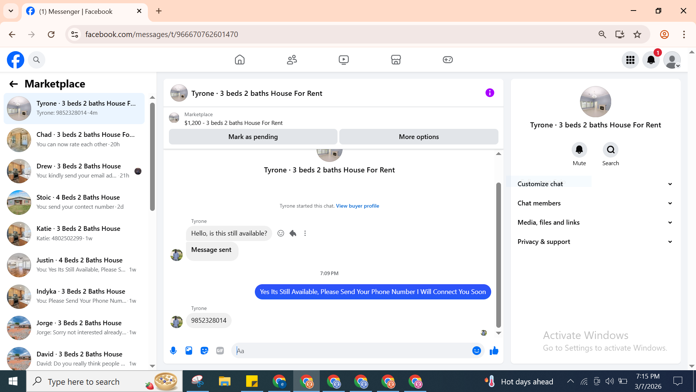696x392 pixels.
Task: Show hidden system tray icons
Action: (x=570, y=381)
